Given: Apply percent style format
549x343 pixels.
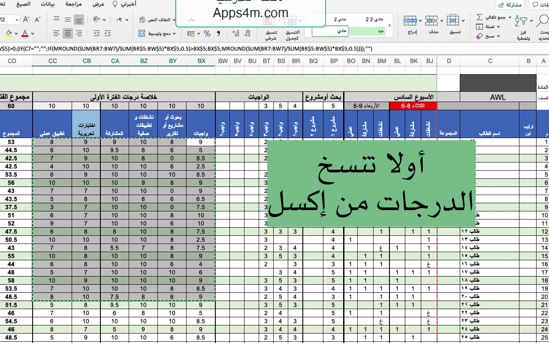Looking at the screenshot, I should pyautogui.click(x=207, y=33).
